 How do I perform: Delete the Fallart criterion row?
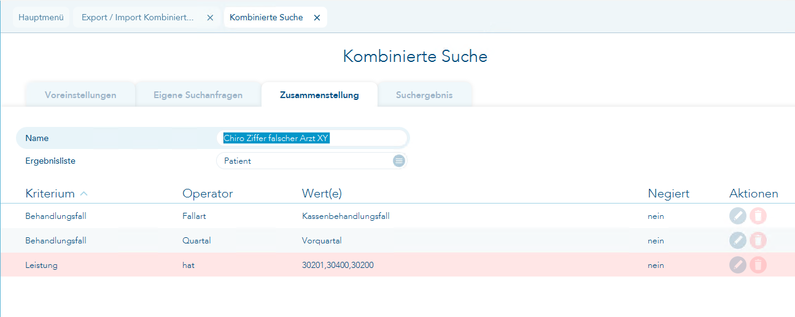pos(758,216)
